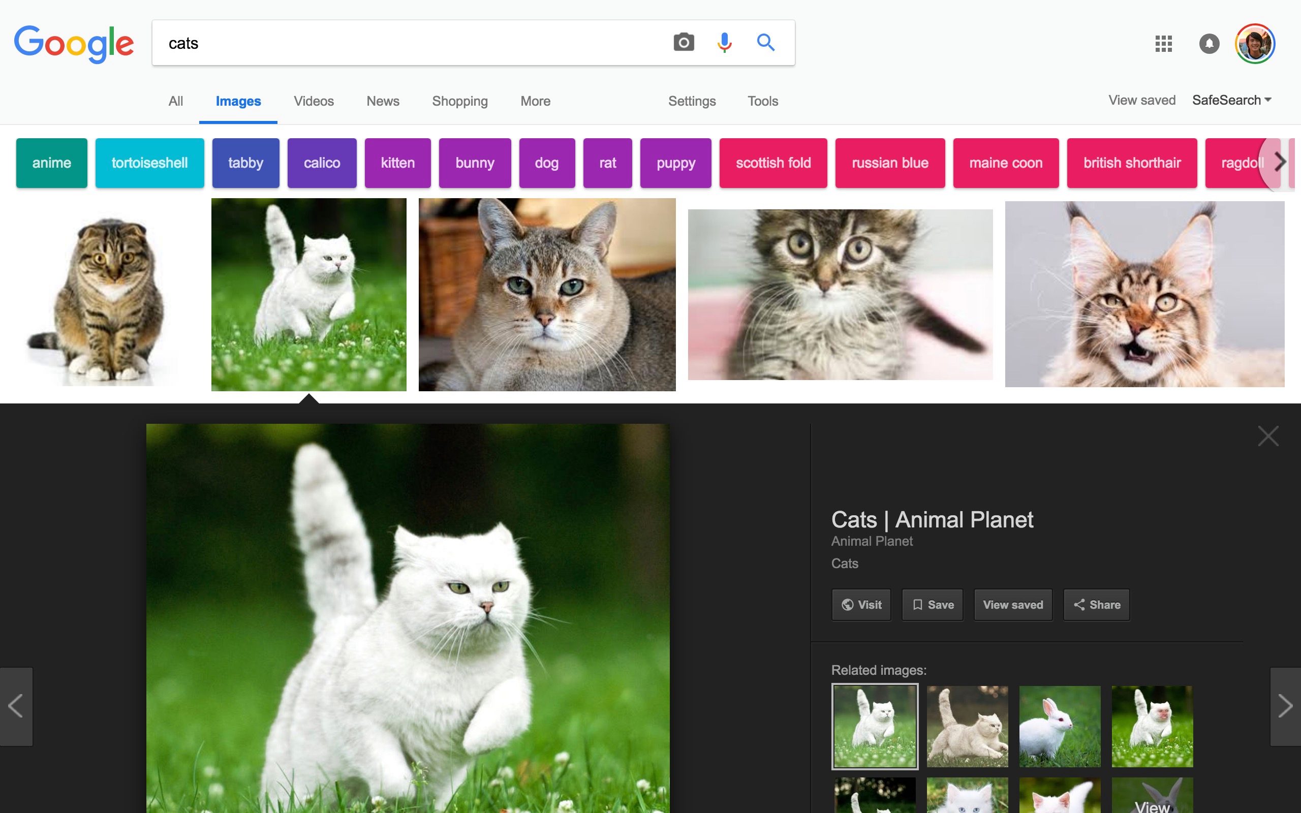The width and height of the screenshot is (1301, 813).
Task: Select the tabby suggestion chip
Action: [x=245, y=163]
